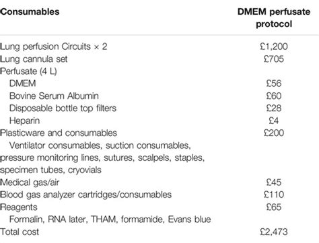
Task: Select the £705 amount
Action: pos(274,59)
